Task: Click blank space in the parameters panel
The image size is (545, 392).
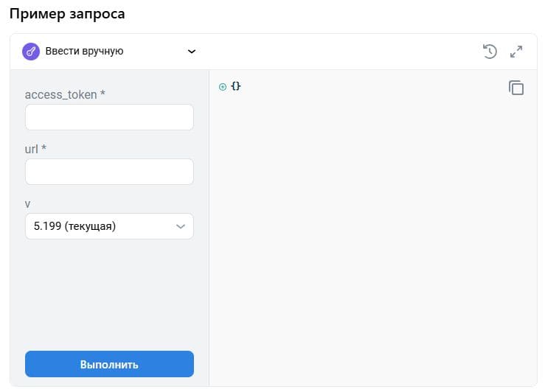Action: [x=109, y=295]
